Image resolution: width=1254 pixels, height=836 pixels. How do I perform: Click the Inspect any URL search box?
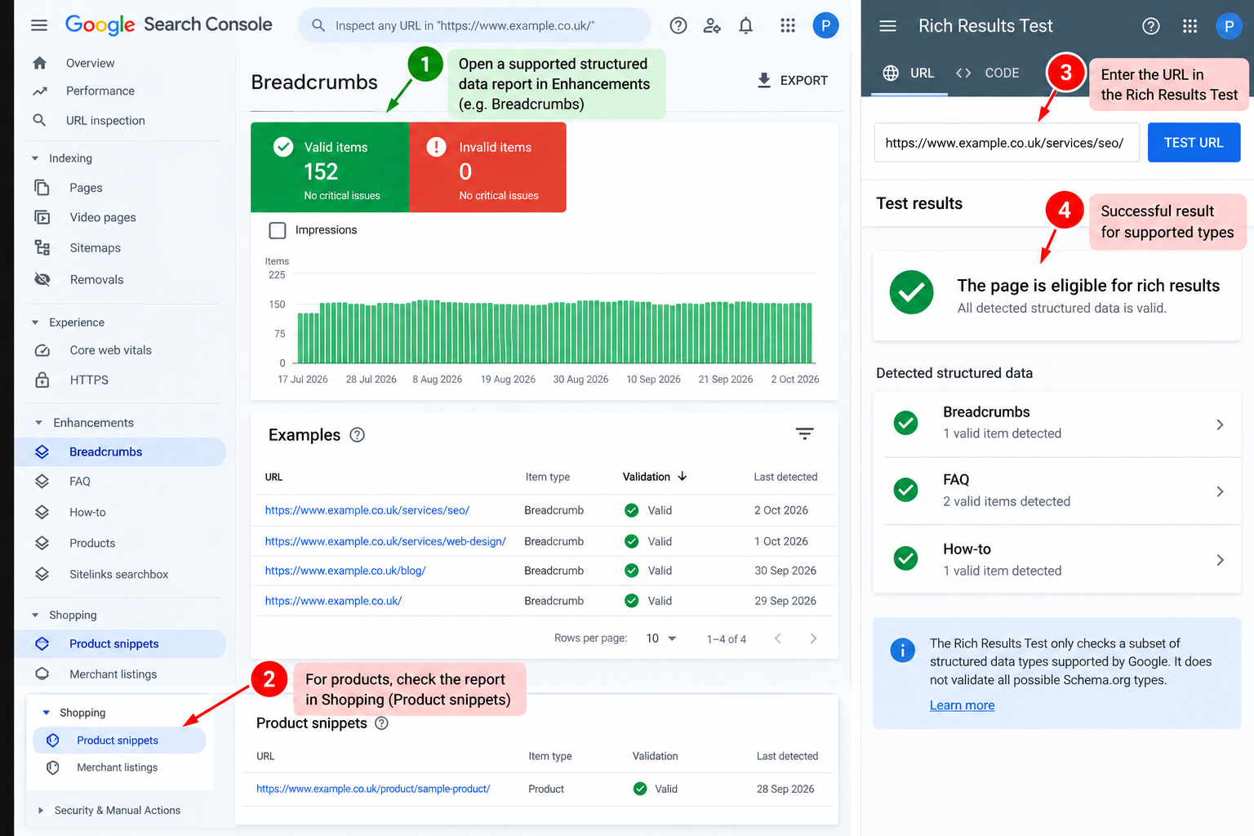474,25
